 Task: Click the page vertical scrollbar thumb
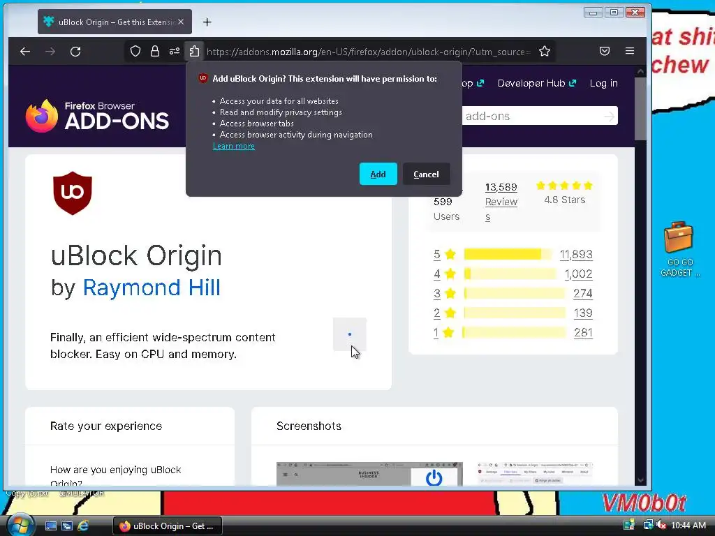(x=640, y=108)
